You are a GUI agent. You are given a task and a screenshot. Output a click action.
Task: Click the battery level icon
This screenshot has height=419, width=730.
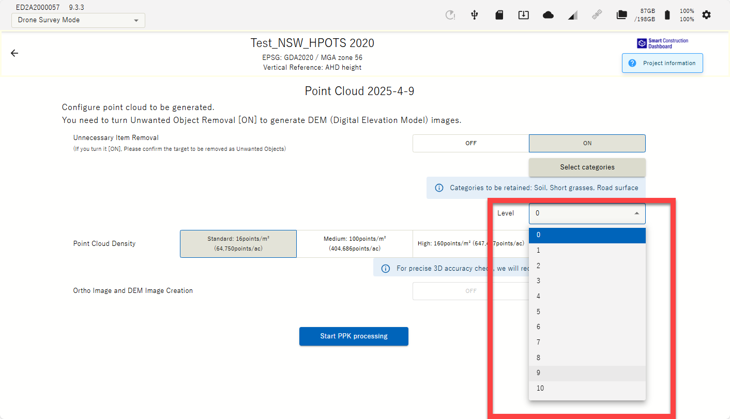[x=667, y=15]
